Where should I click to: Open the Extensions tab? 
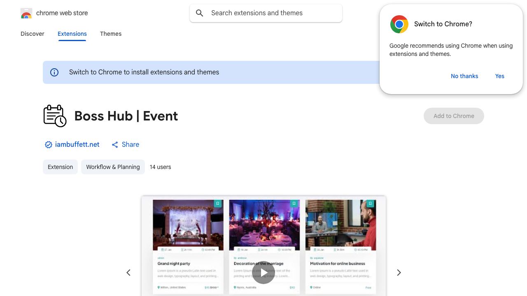72,34
